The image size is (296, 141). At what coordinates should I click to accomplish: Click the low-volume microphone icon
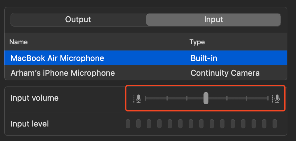137,99
